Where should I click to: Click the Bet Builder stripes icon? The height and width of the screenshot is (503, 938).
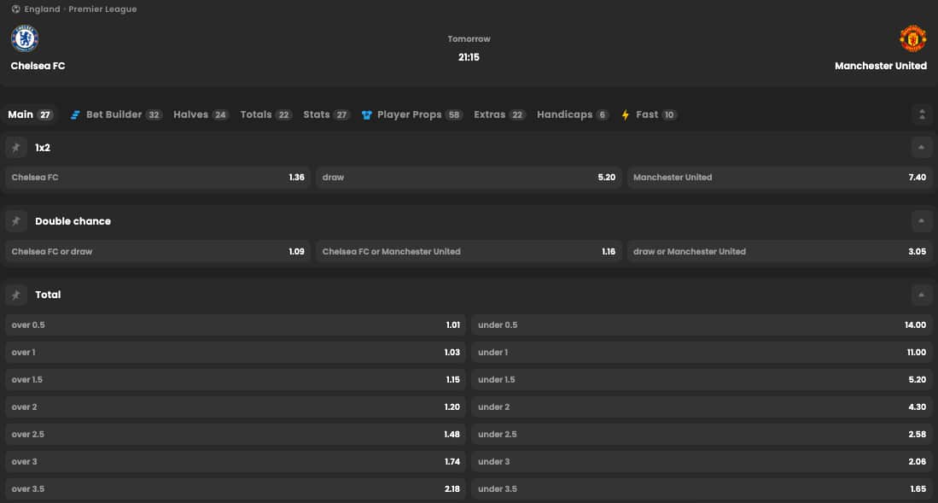(x=75, y=114)
